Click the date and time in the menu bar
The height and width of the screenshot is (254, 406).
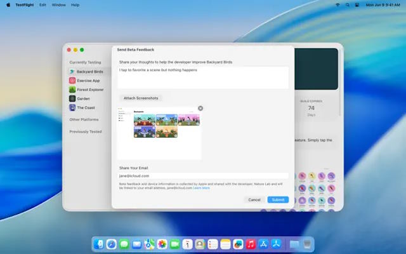pyautogui.click(x=383, y=5)
